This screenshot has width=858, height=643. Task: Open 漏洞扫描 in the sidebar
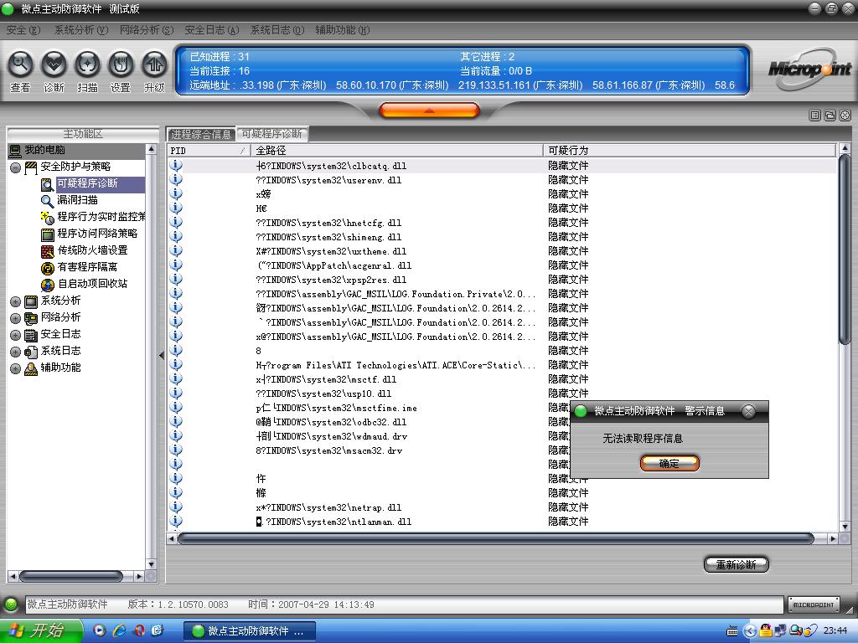(x=77, y=200)
